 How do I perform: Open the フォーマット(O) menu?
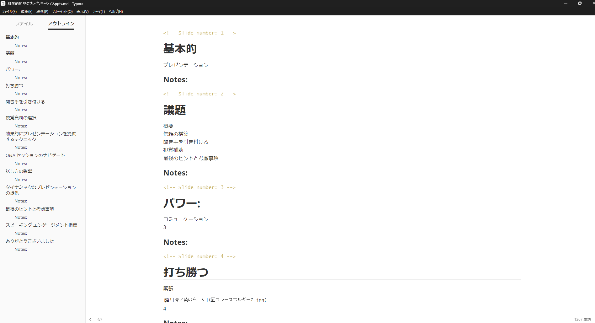pos(62,11)
